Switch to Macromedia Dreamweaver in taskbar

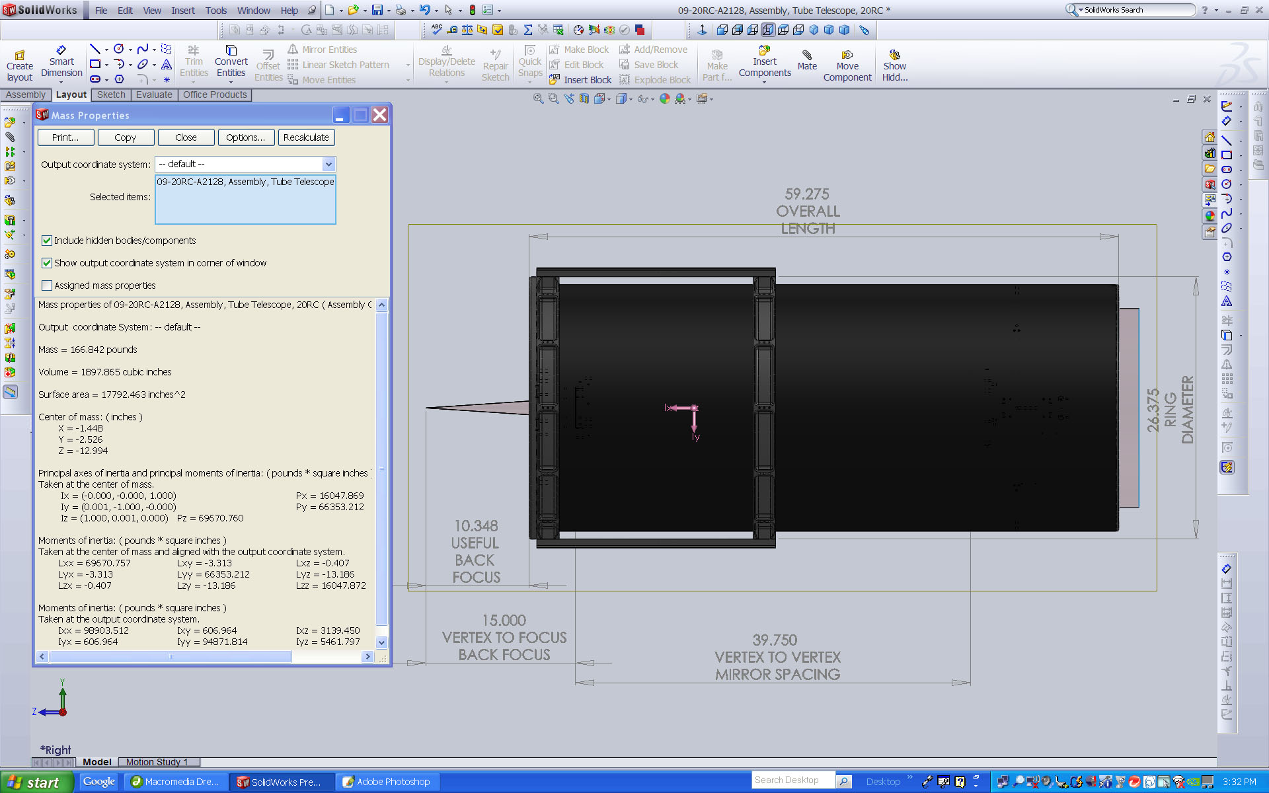point(176,782)
